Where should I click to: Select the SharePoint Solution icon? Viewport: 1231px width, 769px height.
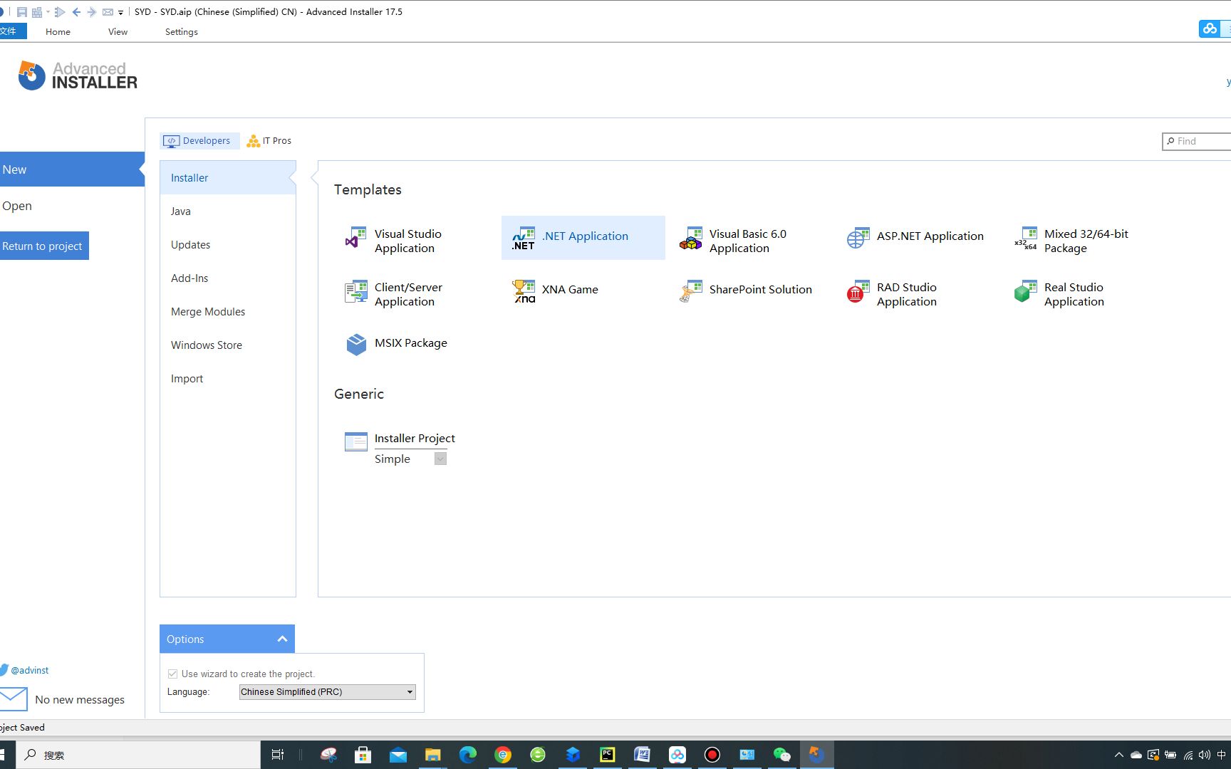click(x=690, y=291)
